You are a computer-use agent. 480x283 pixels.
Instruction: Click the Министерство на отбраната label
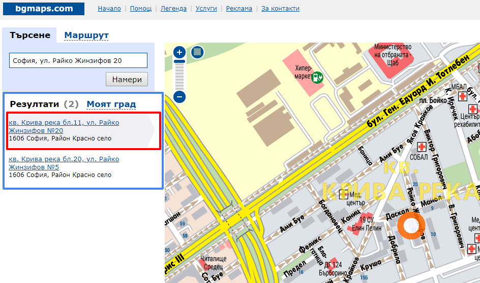click(x=393, y=55)
